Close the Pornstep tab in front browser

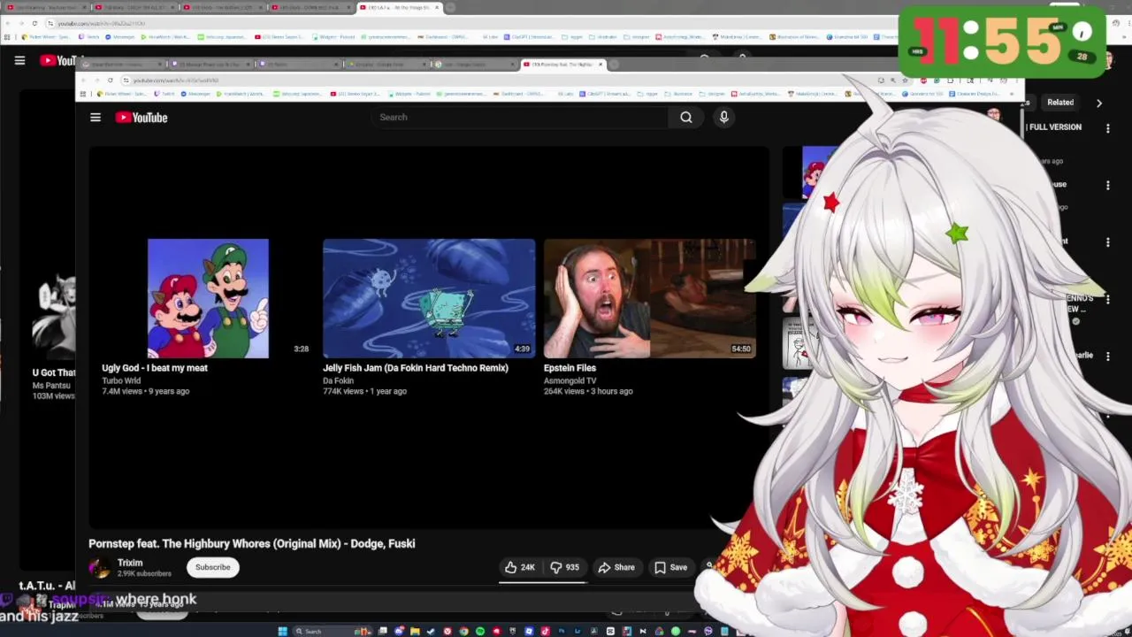tap(600, 64)
